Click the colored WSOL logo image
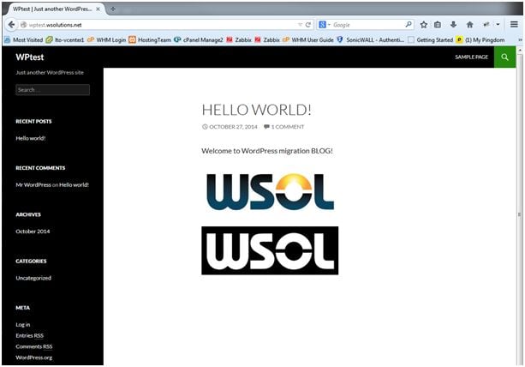The height and width of the screenshot is (367, 525). point(270,191)
